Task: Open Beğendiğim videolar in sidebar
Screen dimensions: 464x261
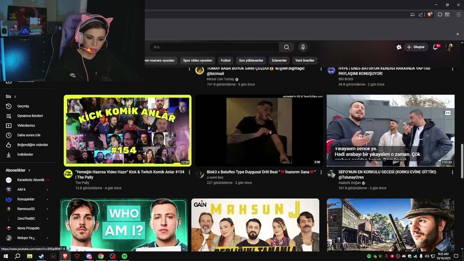Action: coord(28,145)
